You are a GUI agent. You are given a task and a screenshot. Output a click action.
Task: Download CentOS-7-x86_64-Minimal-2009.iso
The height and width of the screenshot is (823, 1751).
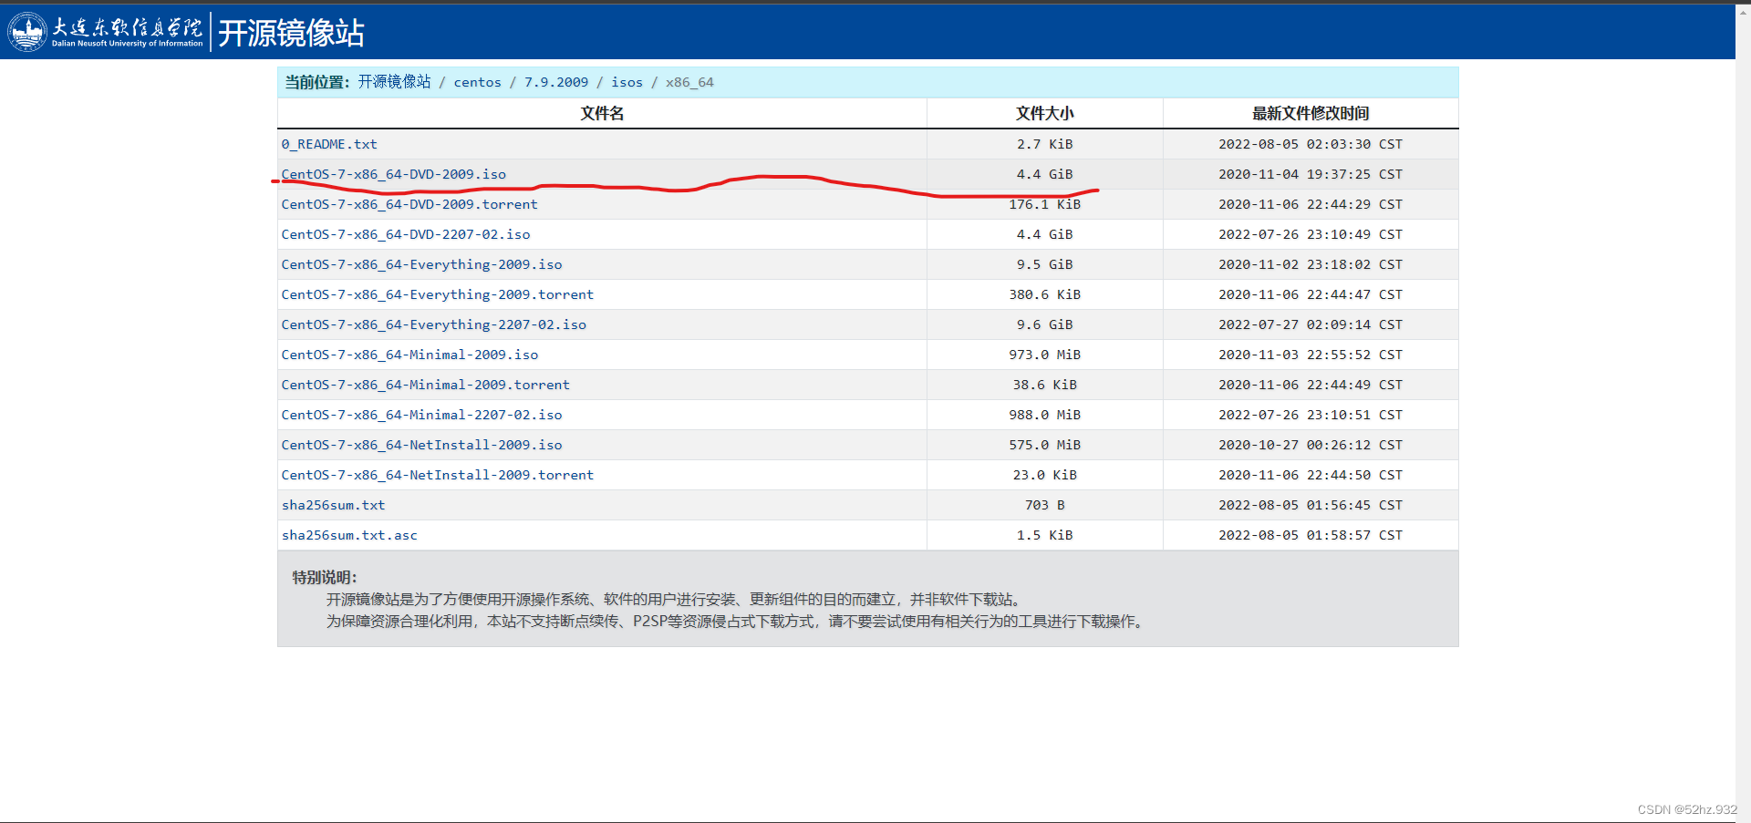[409, 355]
